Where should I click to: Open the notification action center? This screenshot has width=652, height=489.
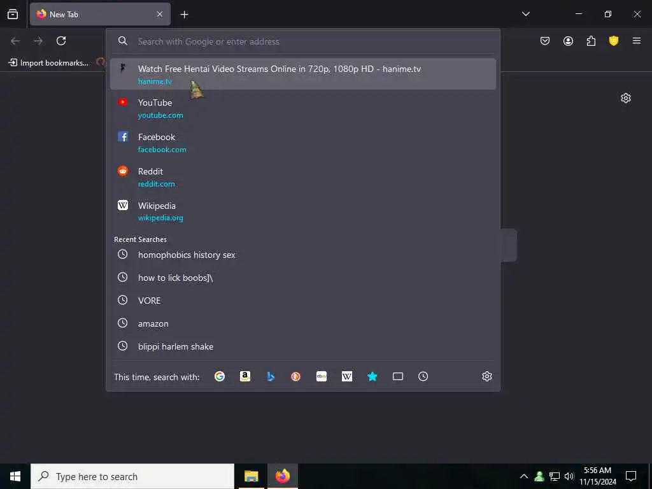point(631,476)
